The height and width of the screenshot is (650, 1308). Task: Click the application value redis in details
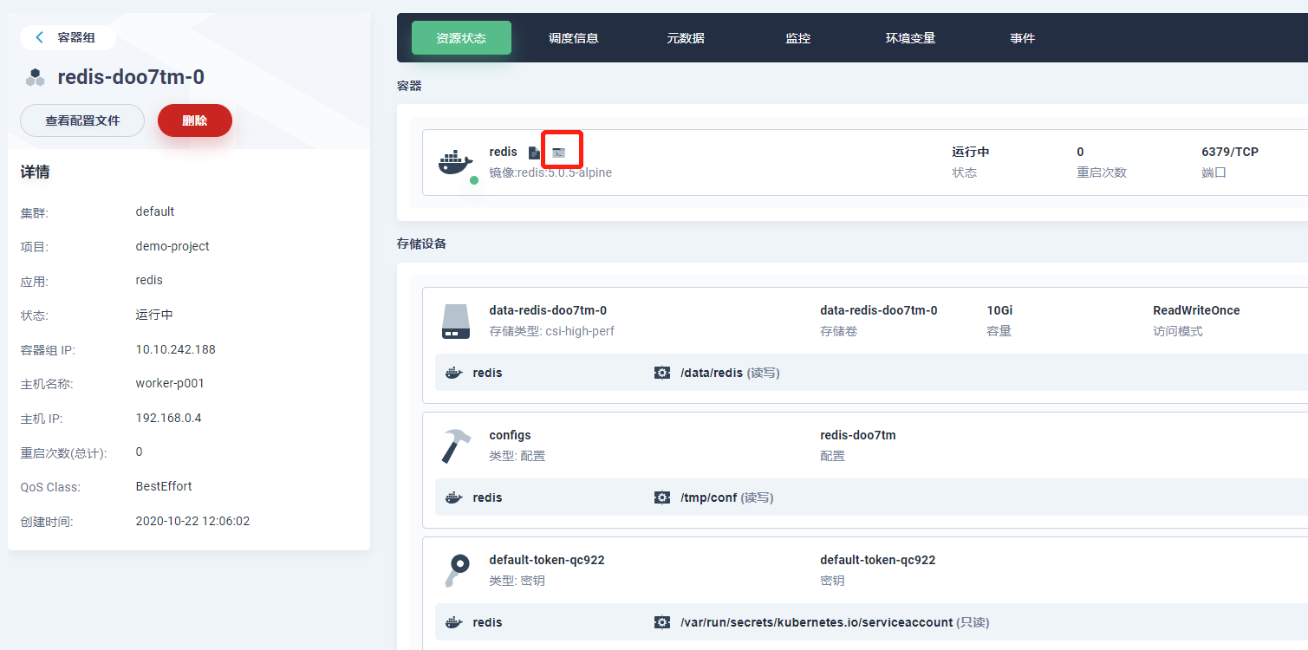[149, 280]
